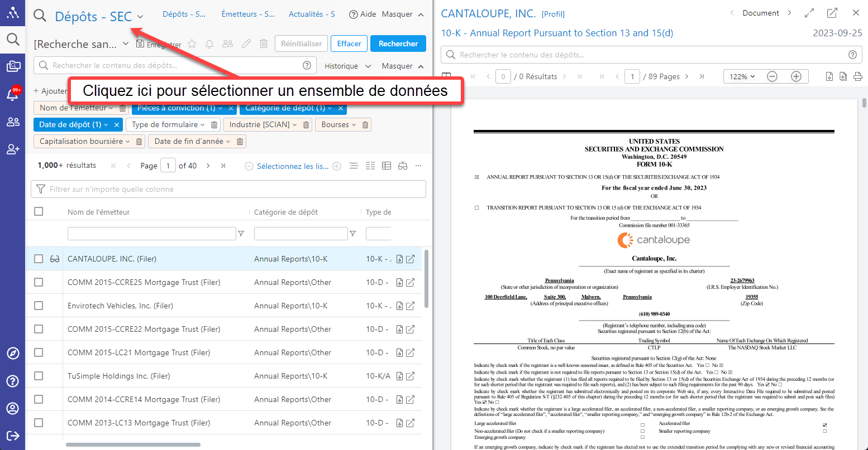The width and height of the screenshot is (868, 450).
Task: Open the user profile icon in sidebar
Action: [13, 408]
